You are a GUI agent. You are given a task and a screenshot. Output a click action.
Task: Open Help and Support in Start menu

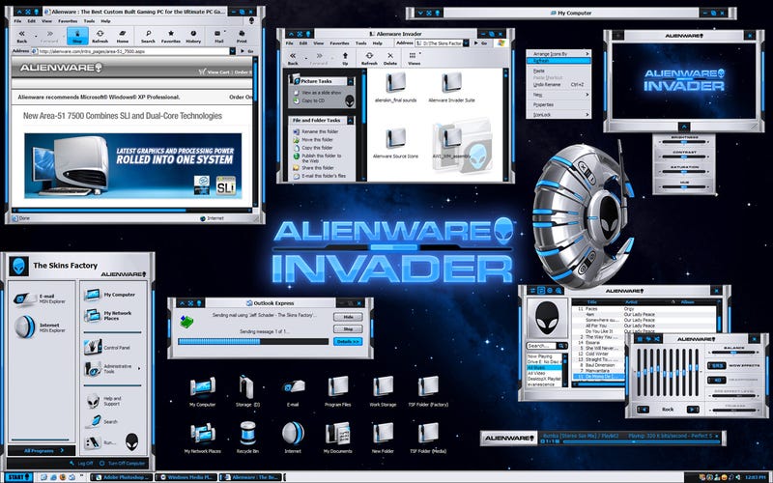click(x=103, y=401)
